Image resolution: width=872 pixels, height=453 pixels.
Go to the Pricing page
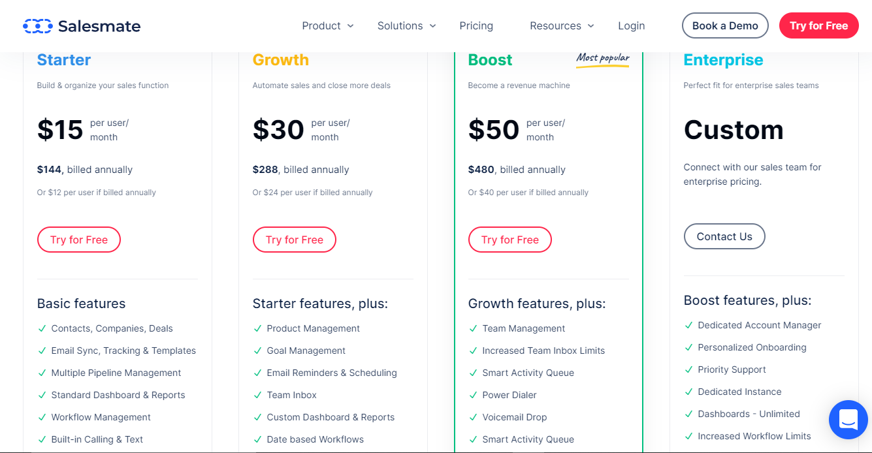pos(476,26)
